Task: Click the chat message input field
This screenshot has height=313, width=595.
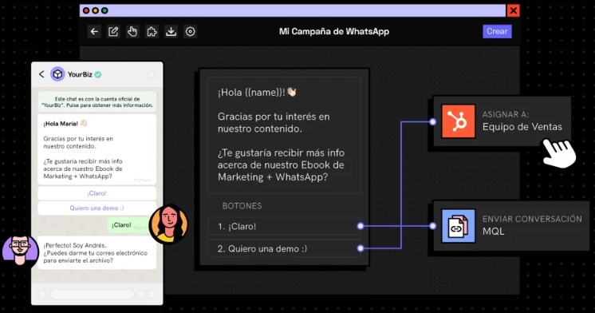Action: tap(93, 295)
